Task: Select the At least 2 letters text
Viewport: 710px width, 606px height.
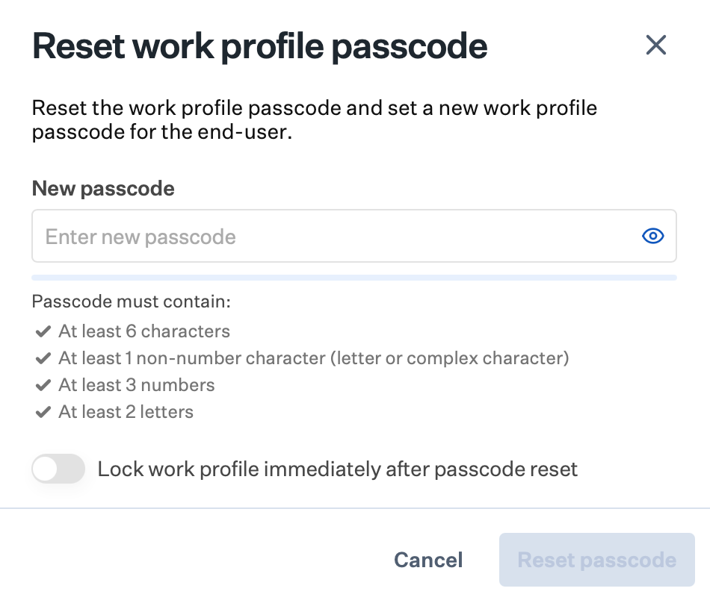Action: click(126, 412)
